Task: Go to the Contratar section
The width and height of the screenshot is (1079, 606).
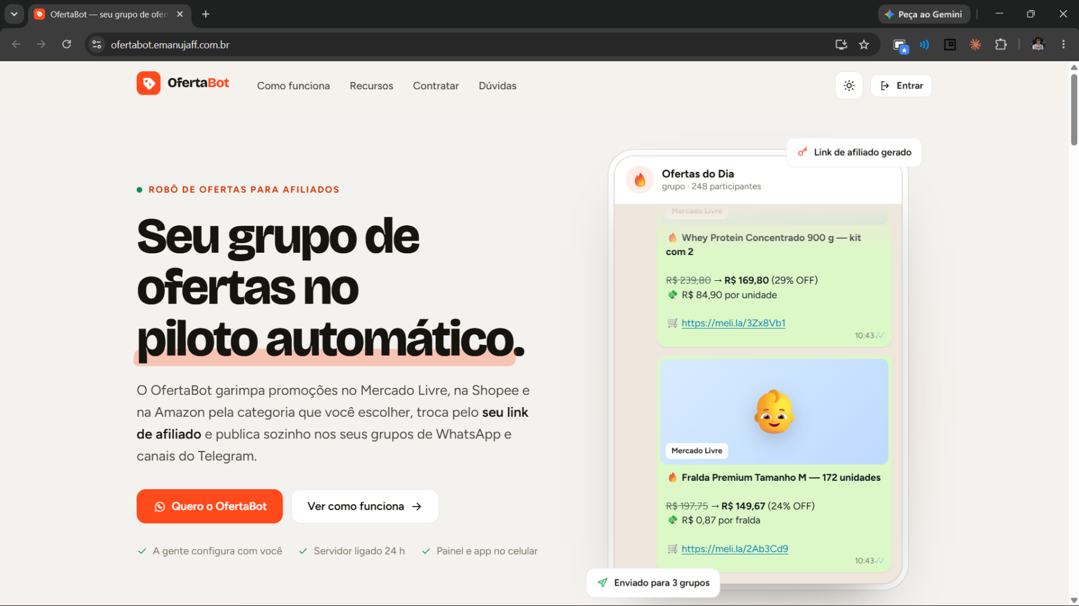Action: [436, 86]
